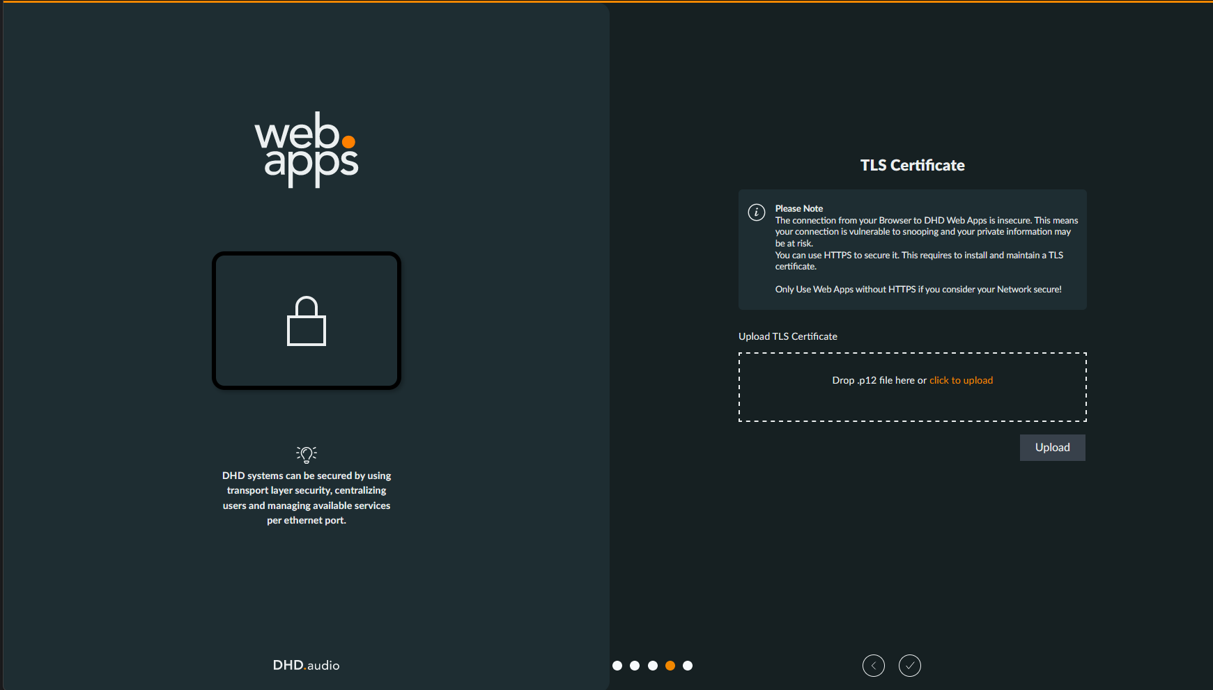Click the .p12 file drop zone
1213x690 pixels.
[x=912, y=387]
